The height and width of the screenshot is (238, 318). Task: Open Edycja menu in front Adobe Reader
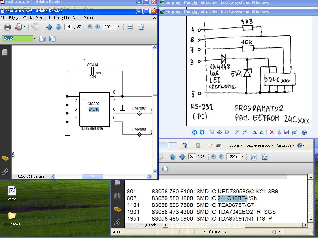[14, 18]
